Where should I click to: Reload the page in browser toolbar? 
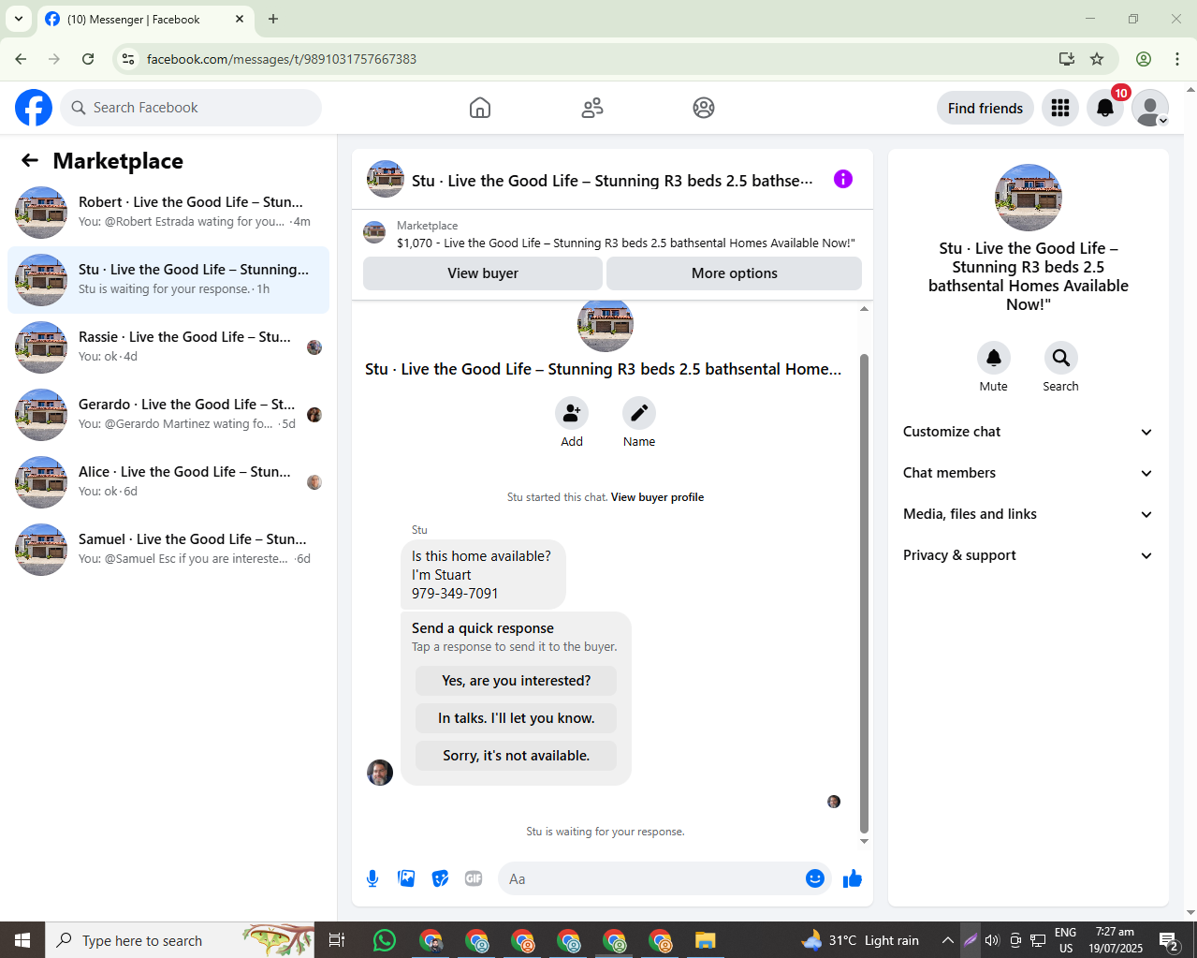tap(88, 59)
